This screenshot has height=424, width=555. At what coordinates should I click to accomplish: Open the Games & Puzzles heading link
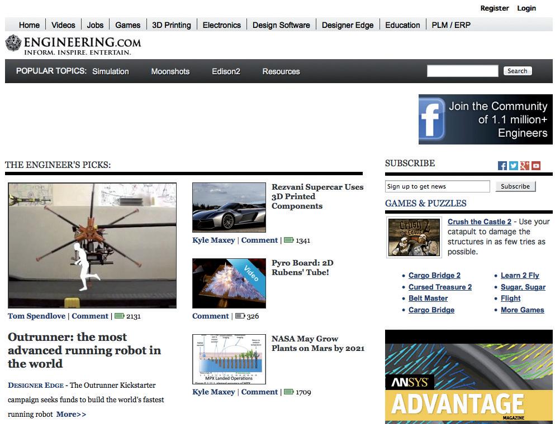[x=425, y=203]
